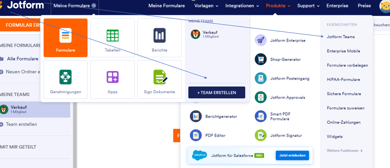Open the Apps product tile
This screenshot has width=390, height=168.
click(112, 80)
